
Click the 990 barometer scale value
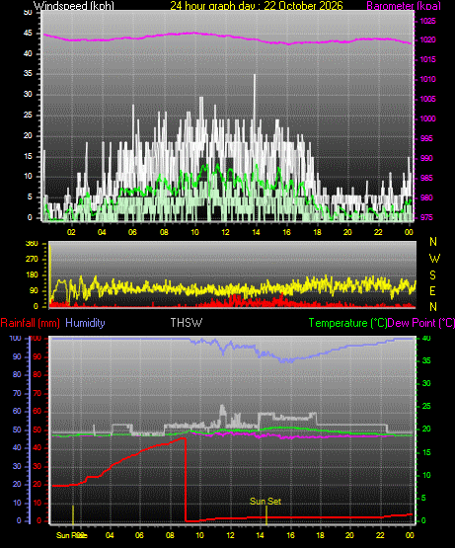coord(426,158)
